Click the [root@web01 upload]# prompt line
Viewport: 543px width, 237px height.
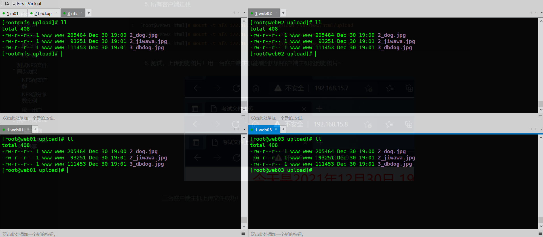pos(33,170)
